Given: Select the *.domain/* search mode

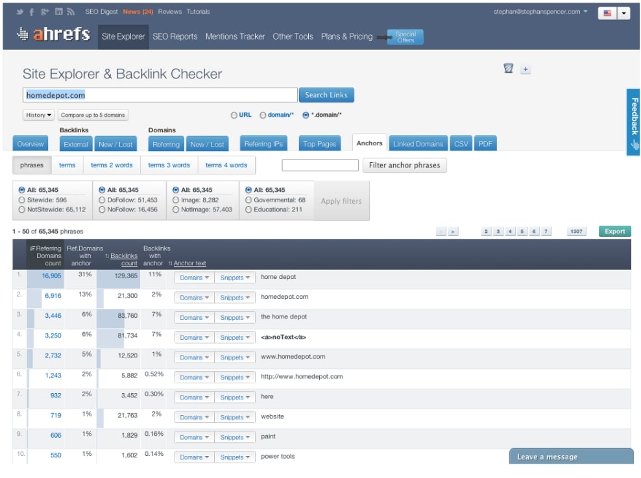Looking at the screenshot, I should click(306, 115).
